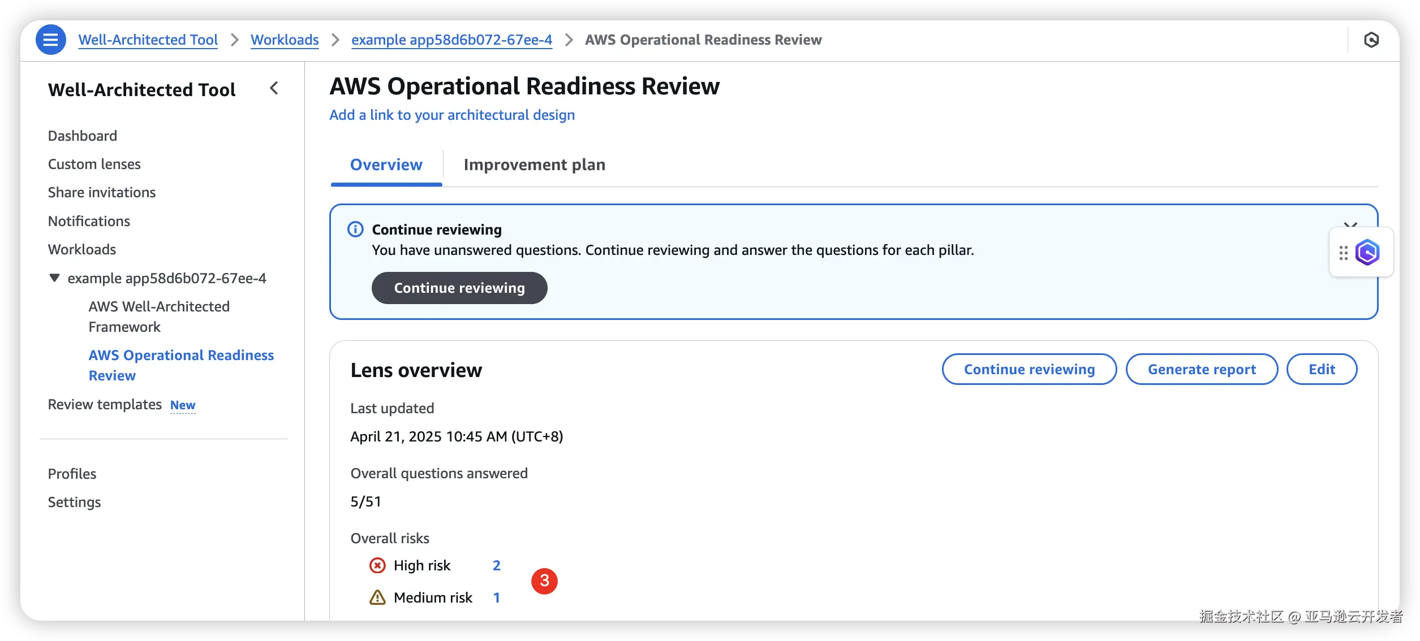Click the drag handle dots beside assistant icon
This screenshot has width=1420, height=641.
[1344, 253]
